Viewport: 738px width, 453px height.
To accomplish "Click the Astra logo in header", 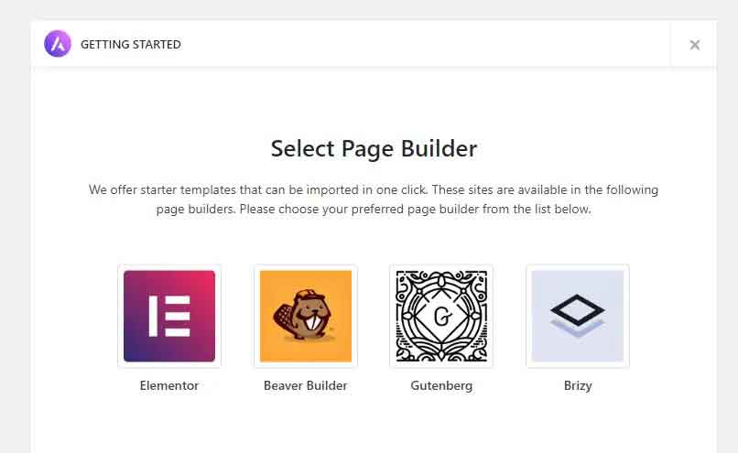I will [x=58, y=44].
